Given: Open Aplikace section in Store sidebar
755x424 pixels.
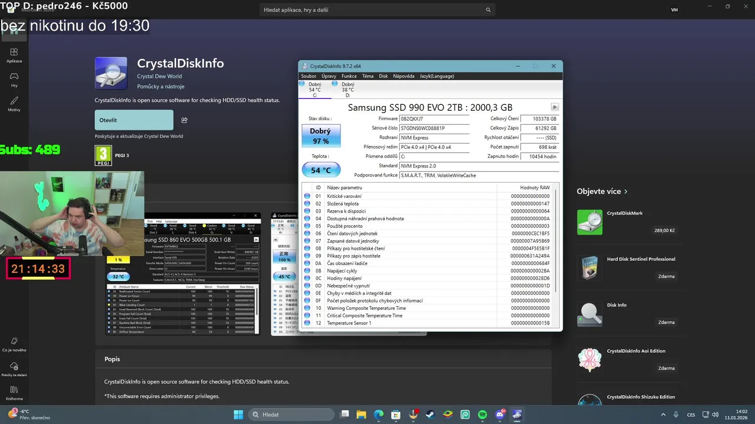Looking at the screenshot, I should 14,55.
